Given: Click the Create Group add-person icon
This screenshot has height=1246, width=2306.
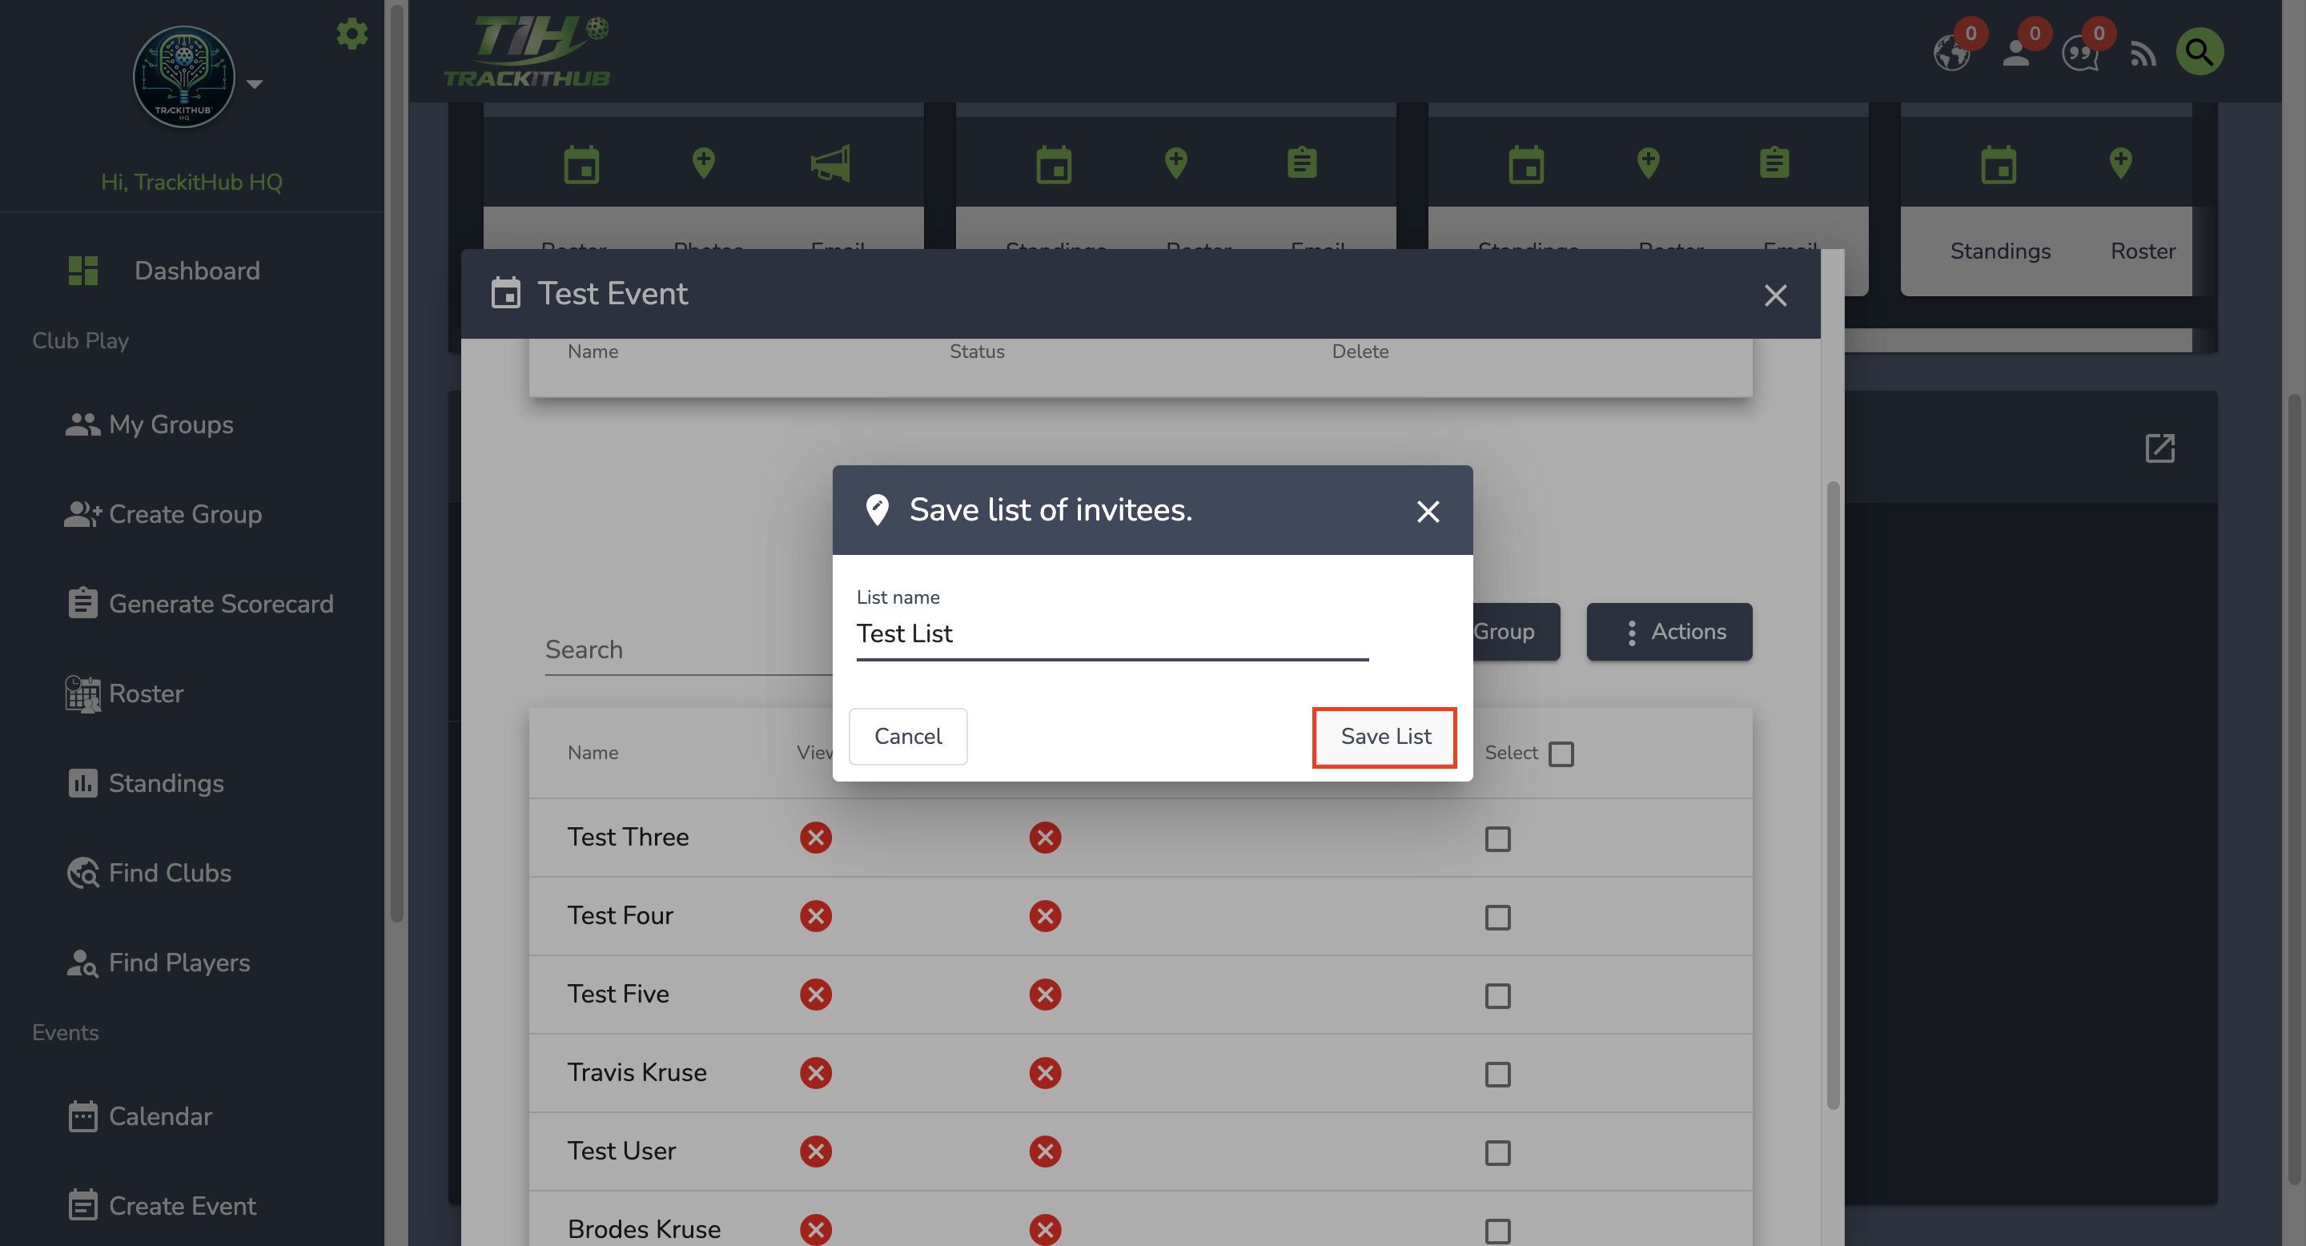Looking at the screenshot, I should (x=82, y=514).
